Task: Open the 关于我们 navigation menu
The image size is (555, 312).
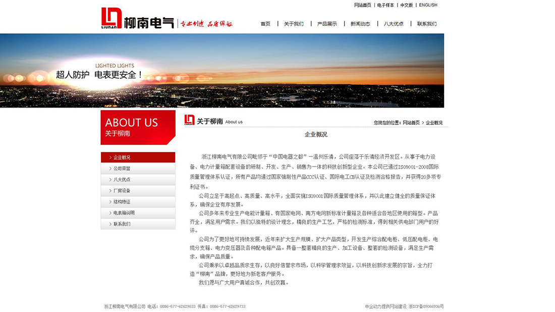Action: point(294,23)
